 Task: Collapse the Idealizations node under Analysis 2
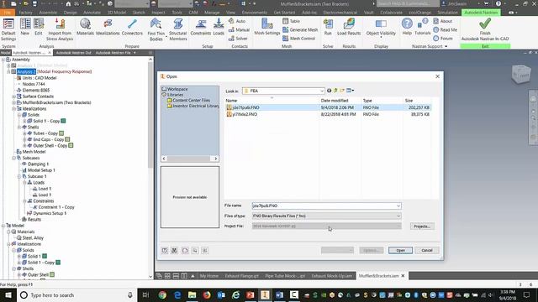point(13,108)
